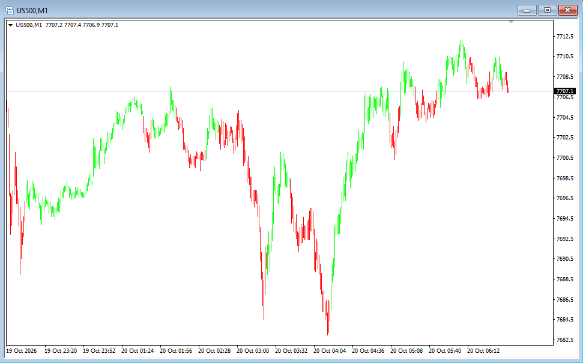
Task: Click the 7712.5 price scale label
Action: coord(565,36)
